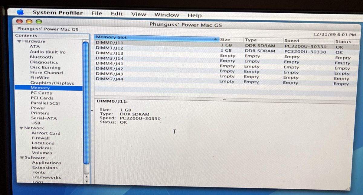The image size is (363, 195).
Task: Click the sidebar scroll down arrow
Action: point(87,181)
